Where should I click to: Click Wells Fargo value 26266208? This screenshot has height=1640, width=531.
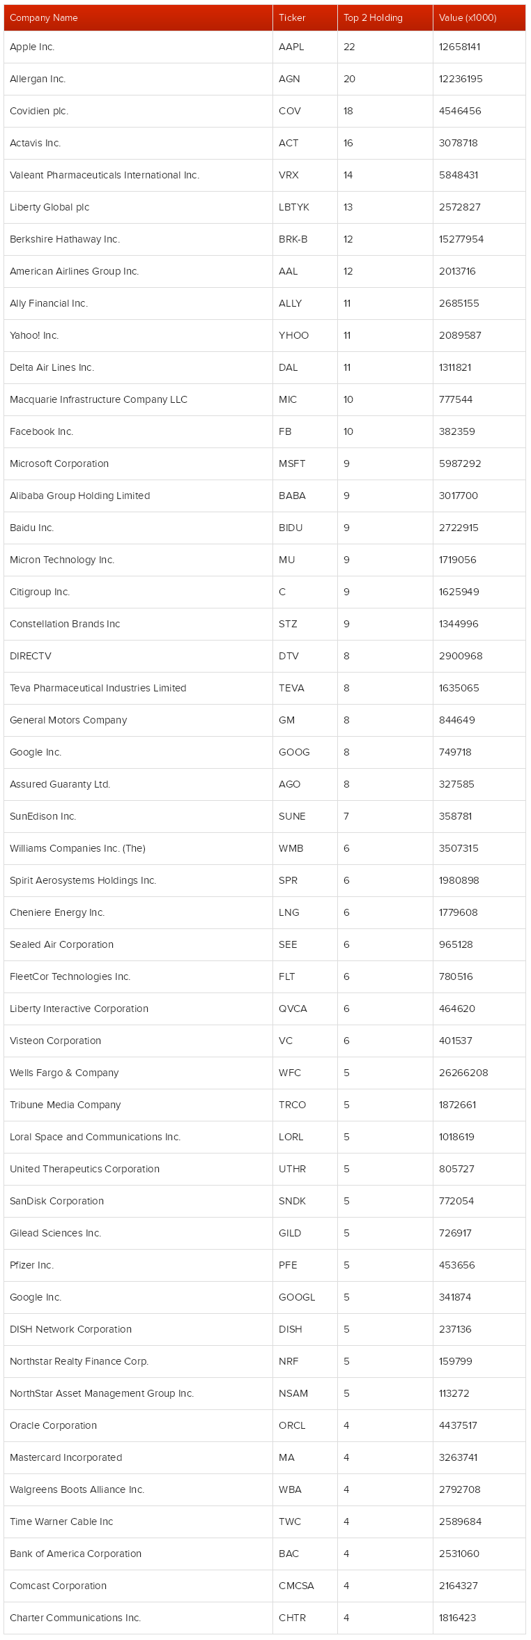pos(463,1073)
